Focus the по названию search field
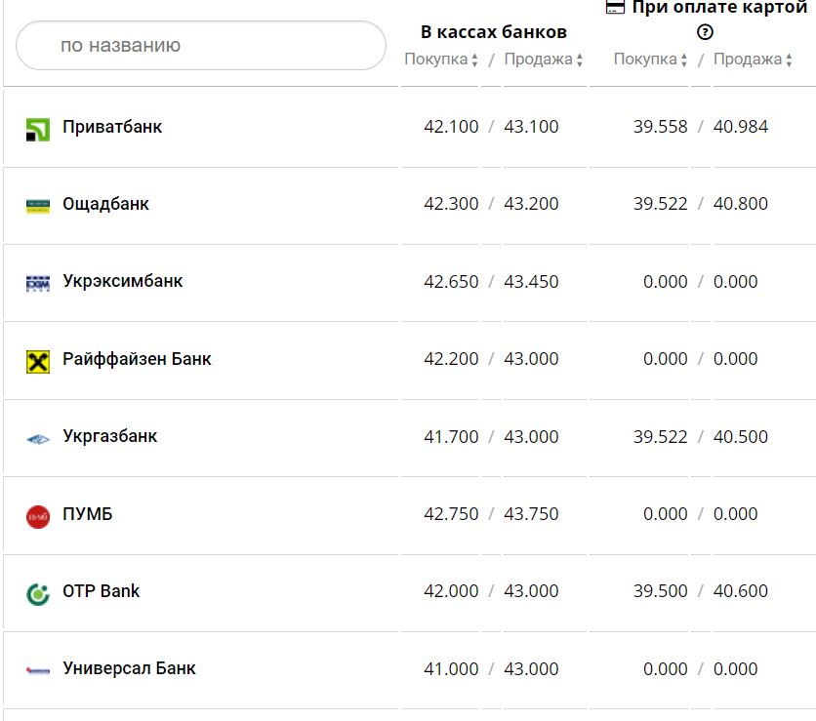 201,46
